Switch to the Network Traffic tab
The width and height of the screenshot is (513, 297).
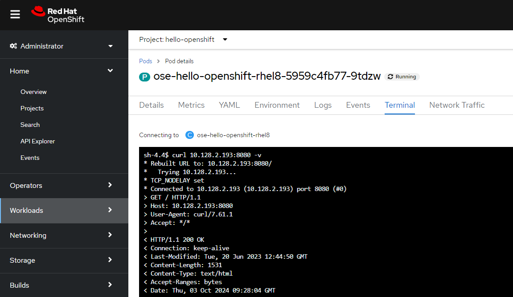(457, 105)
